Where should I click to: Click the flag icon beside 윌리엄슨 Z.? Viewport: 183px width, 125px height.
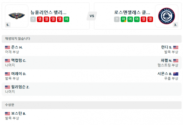8,87
